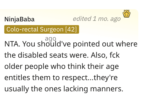
Task: Click the 'edited 1 mo. ago' timestamp
Action: click(x=97, y=19)
